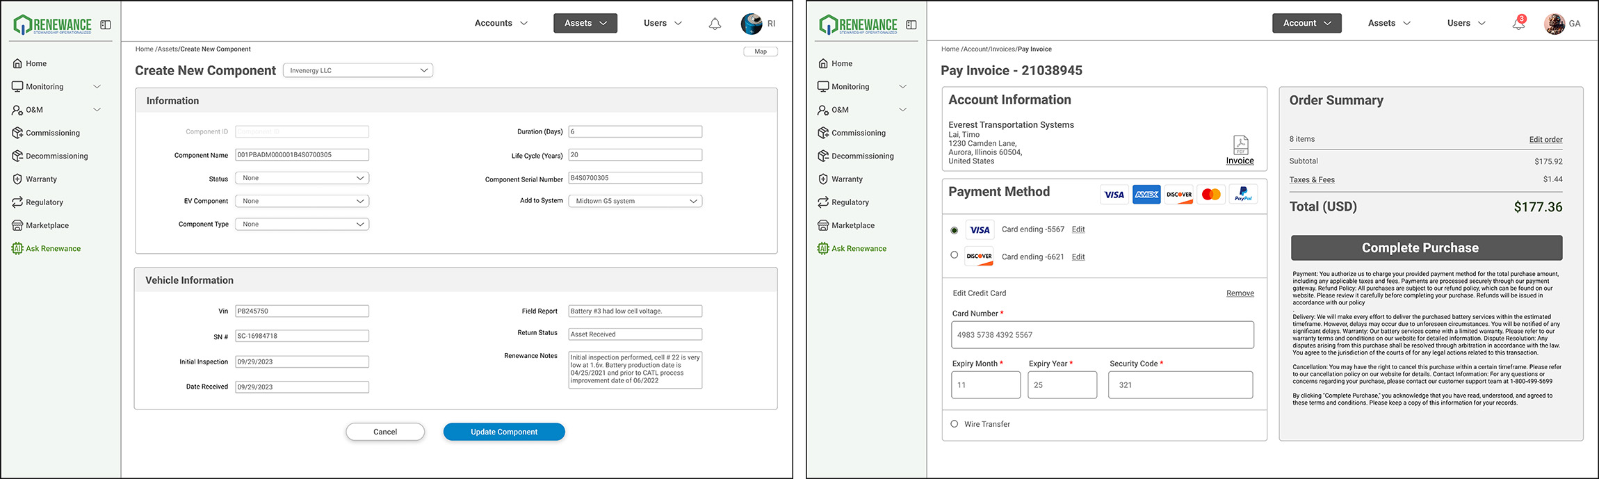Open Accounts menu in left window
This screenshot has width=1599, height=479.
[x=501, y=23]
